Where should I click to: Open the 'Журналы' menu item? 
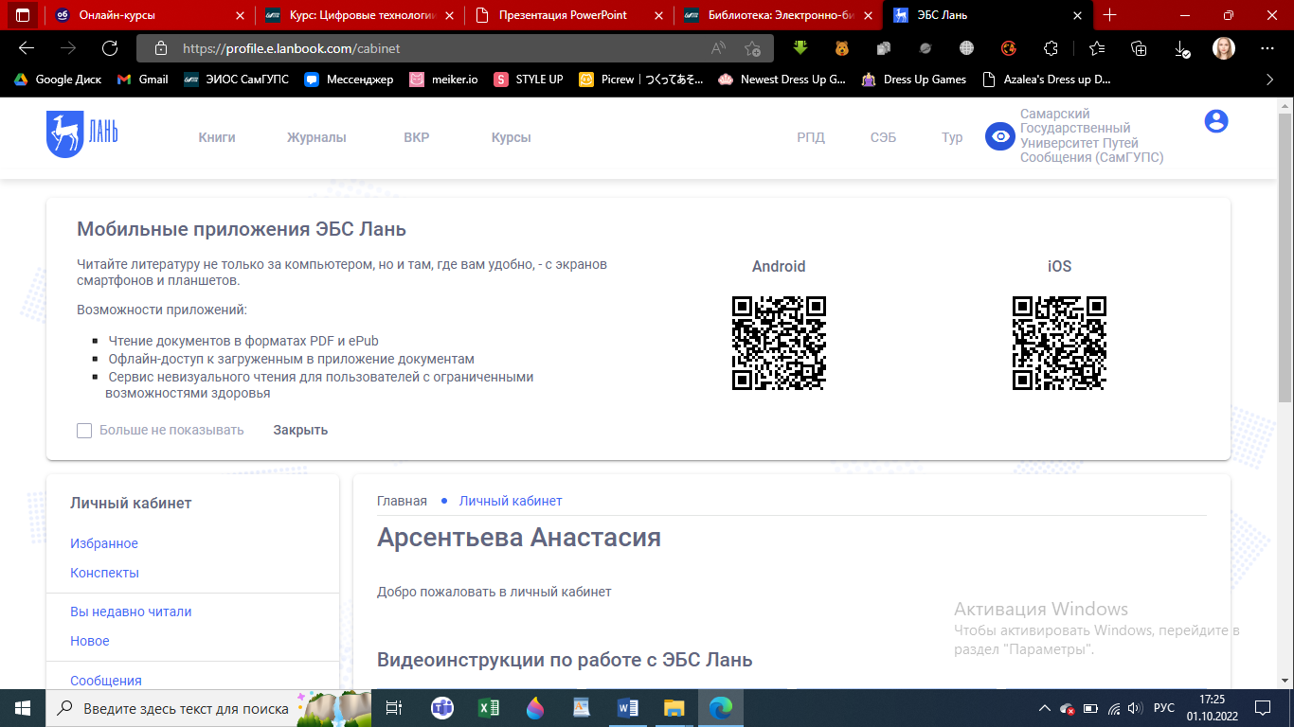click(316, 137)
